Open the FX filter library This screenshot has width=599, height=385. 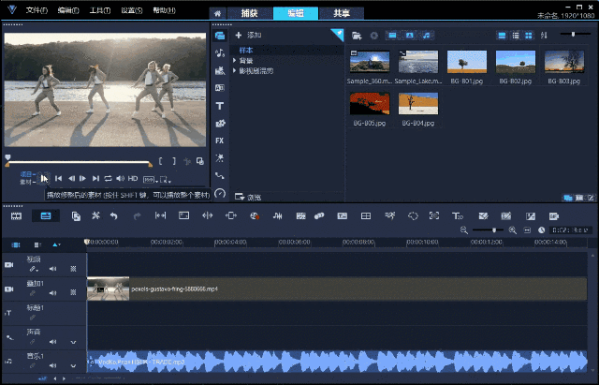[x=220, y=141]
